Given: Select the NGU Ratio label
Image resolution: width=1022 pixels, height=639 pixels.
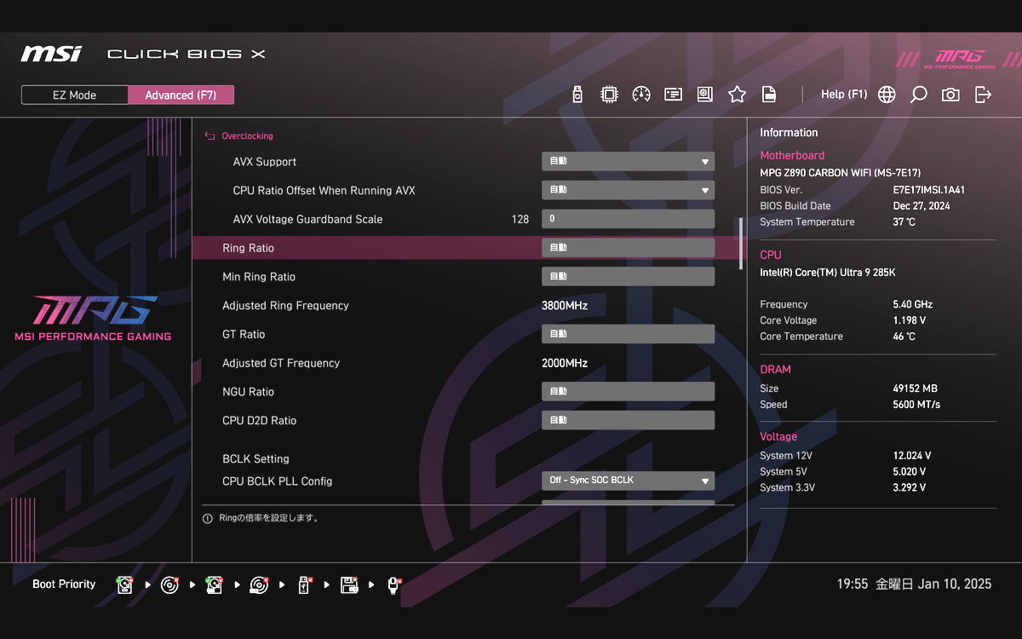Looking at the screenshot, I should pos(248,392).
